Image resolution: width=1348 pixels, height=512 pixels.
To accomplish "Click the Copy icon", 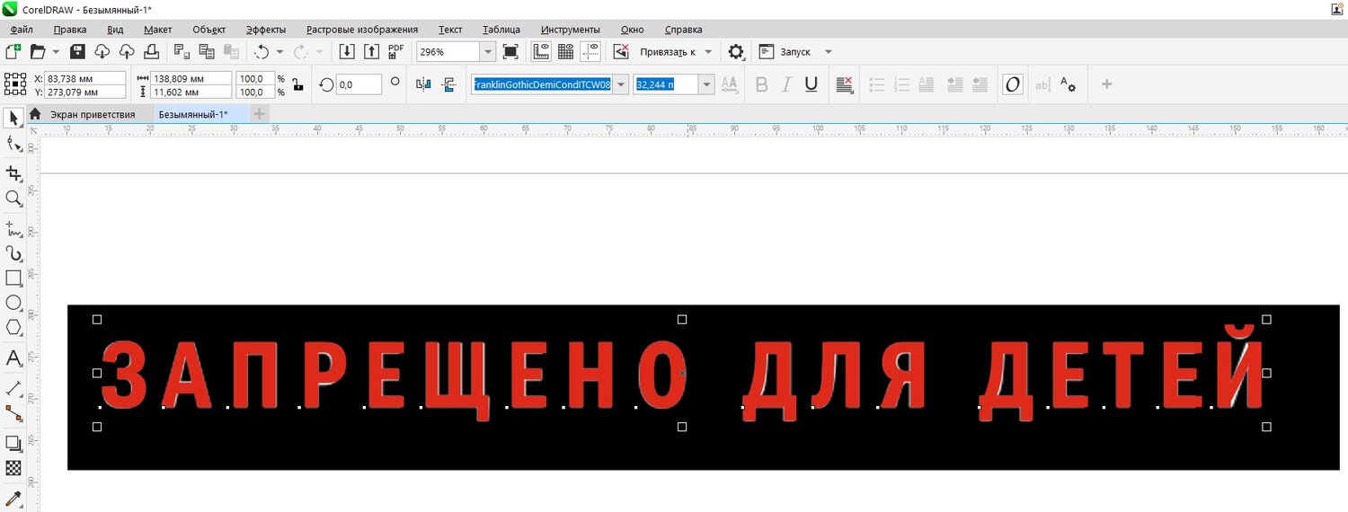I will 207,52.
